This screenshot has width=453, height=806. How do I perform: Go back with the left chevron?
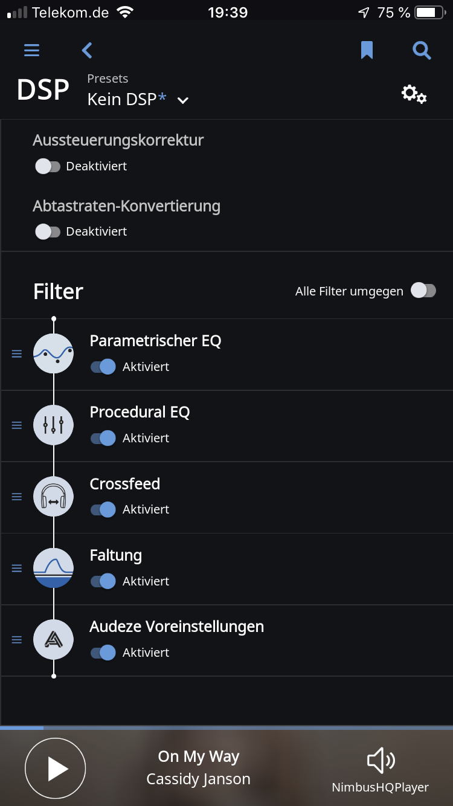[87, 50]
